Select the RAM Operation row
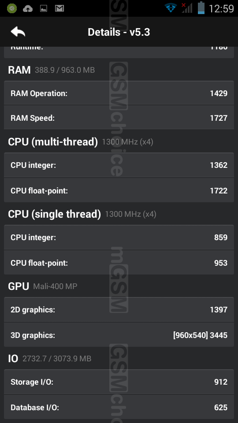The image size is (238, 423). [x=119, y=93]
